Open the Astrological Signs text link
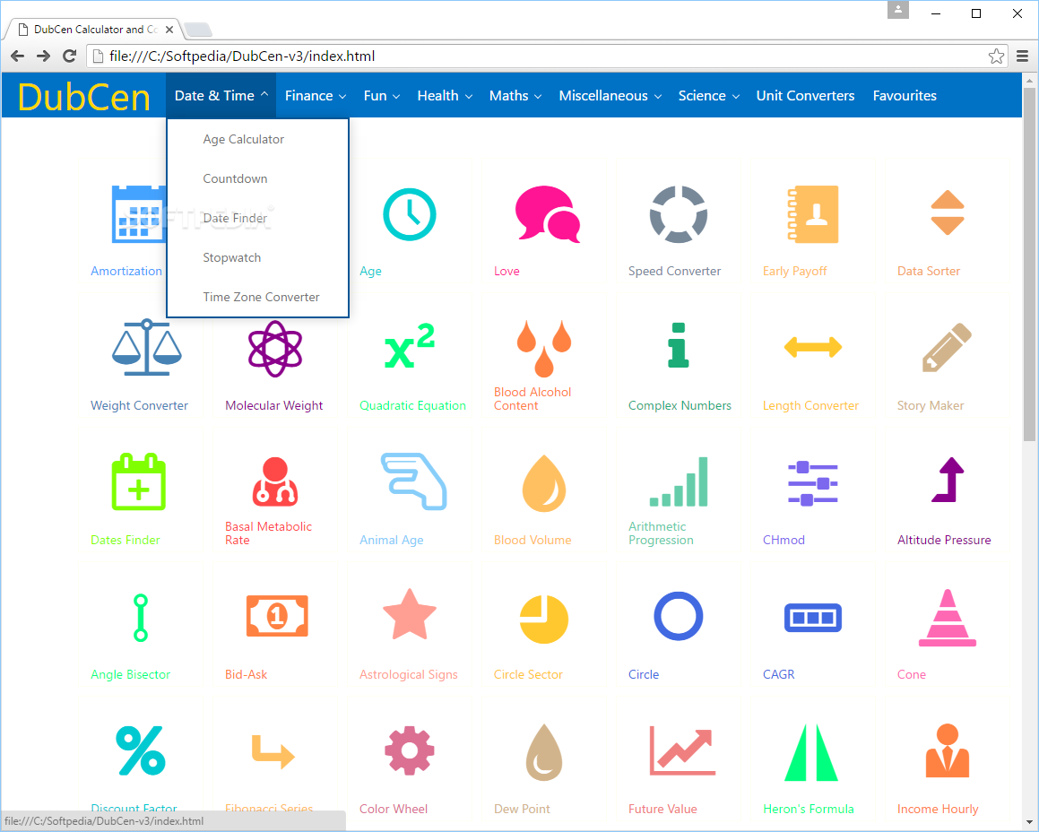Screen dimensions: 1039x832 pos(408,674)
